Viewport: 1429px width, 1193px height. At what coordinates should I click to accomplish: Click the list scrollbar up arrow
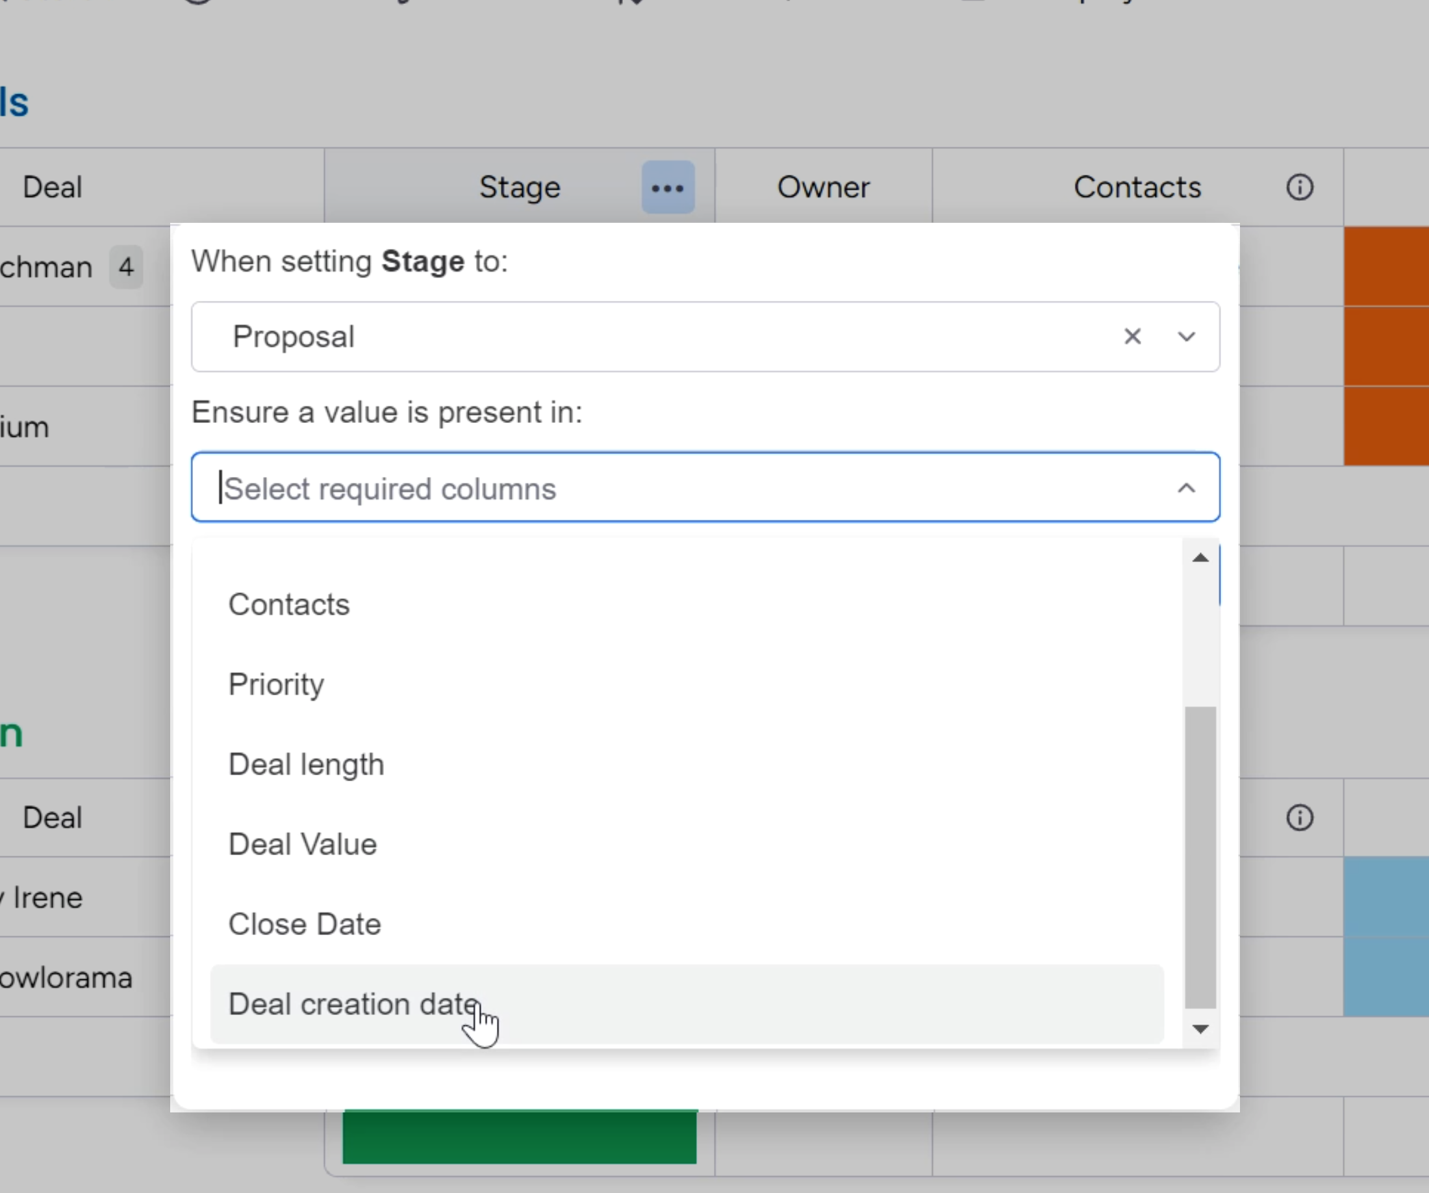coord(1200,558)
